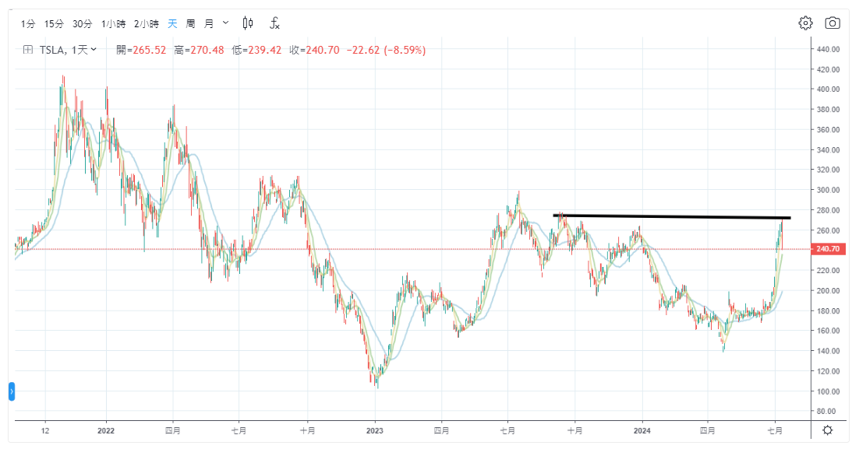Take a chart snapshot with camera icon
This screenshot has height=449, width=852.
832,23
